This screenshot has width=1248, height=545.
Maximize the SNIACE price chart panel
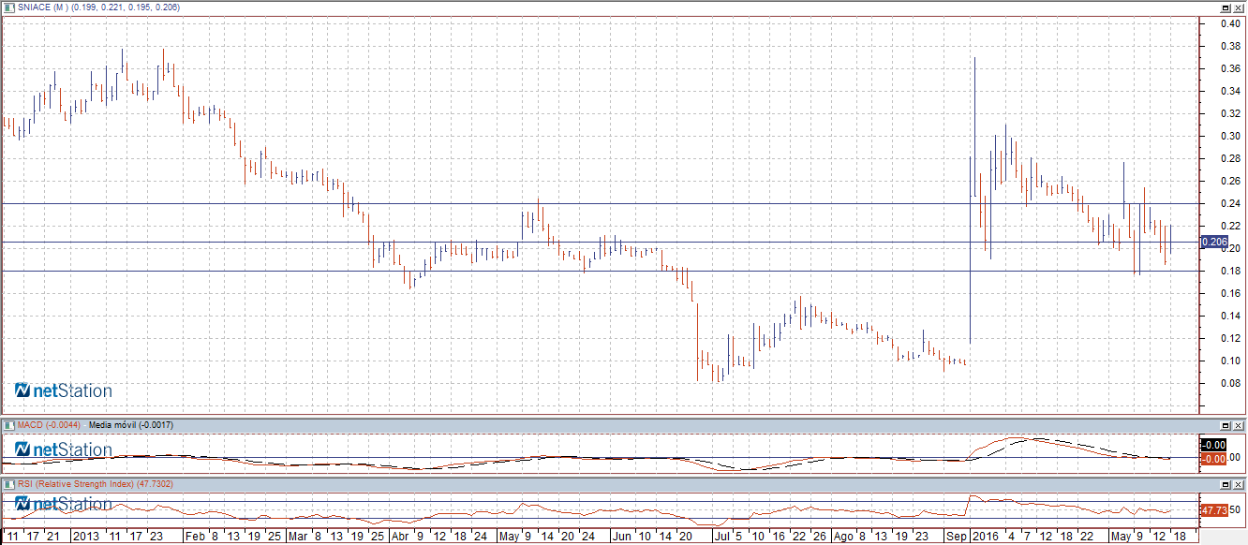pos(1226,7)
